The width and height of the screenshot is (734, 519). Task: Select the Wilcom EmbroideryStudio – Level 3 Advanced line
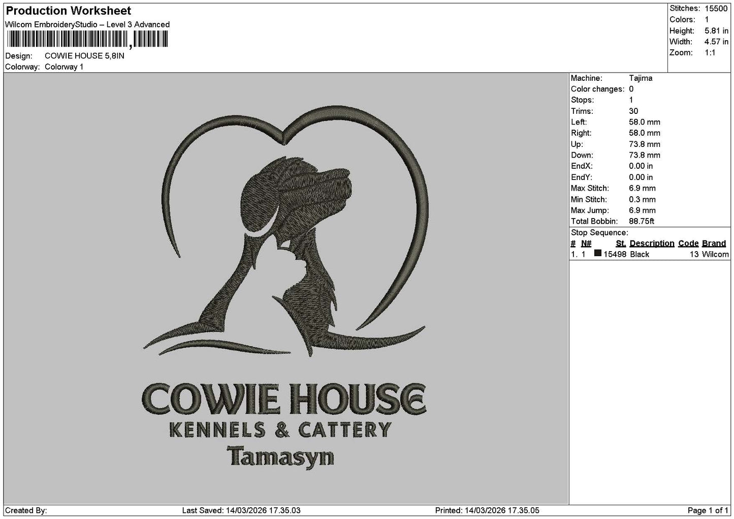pyautogui.click(x=87, y=24)
